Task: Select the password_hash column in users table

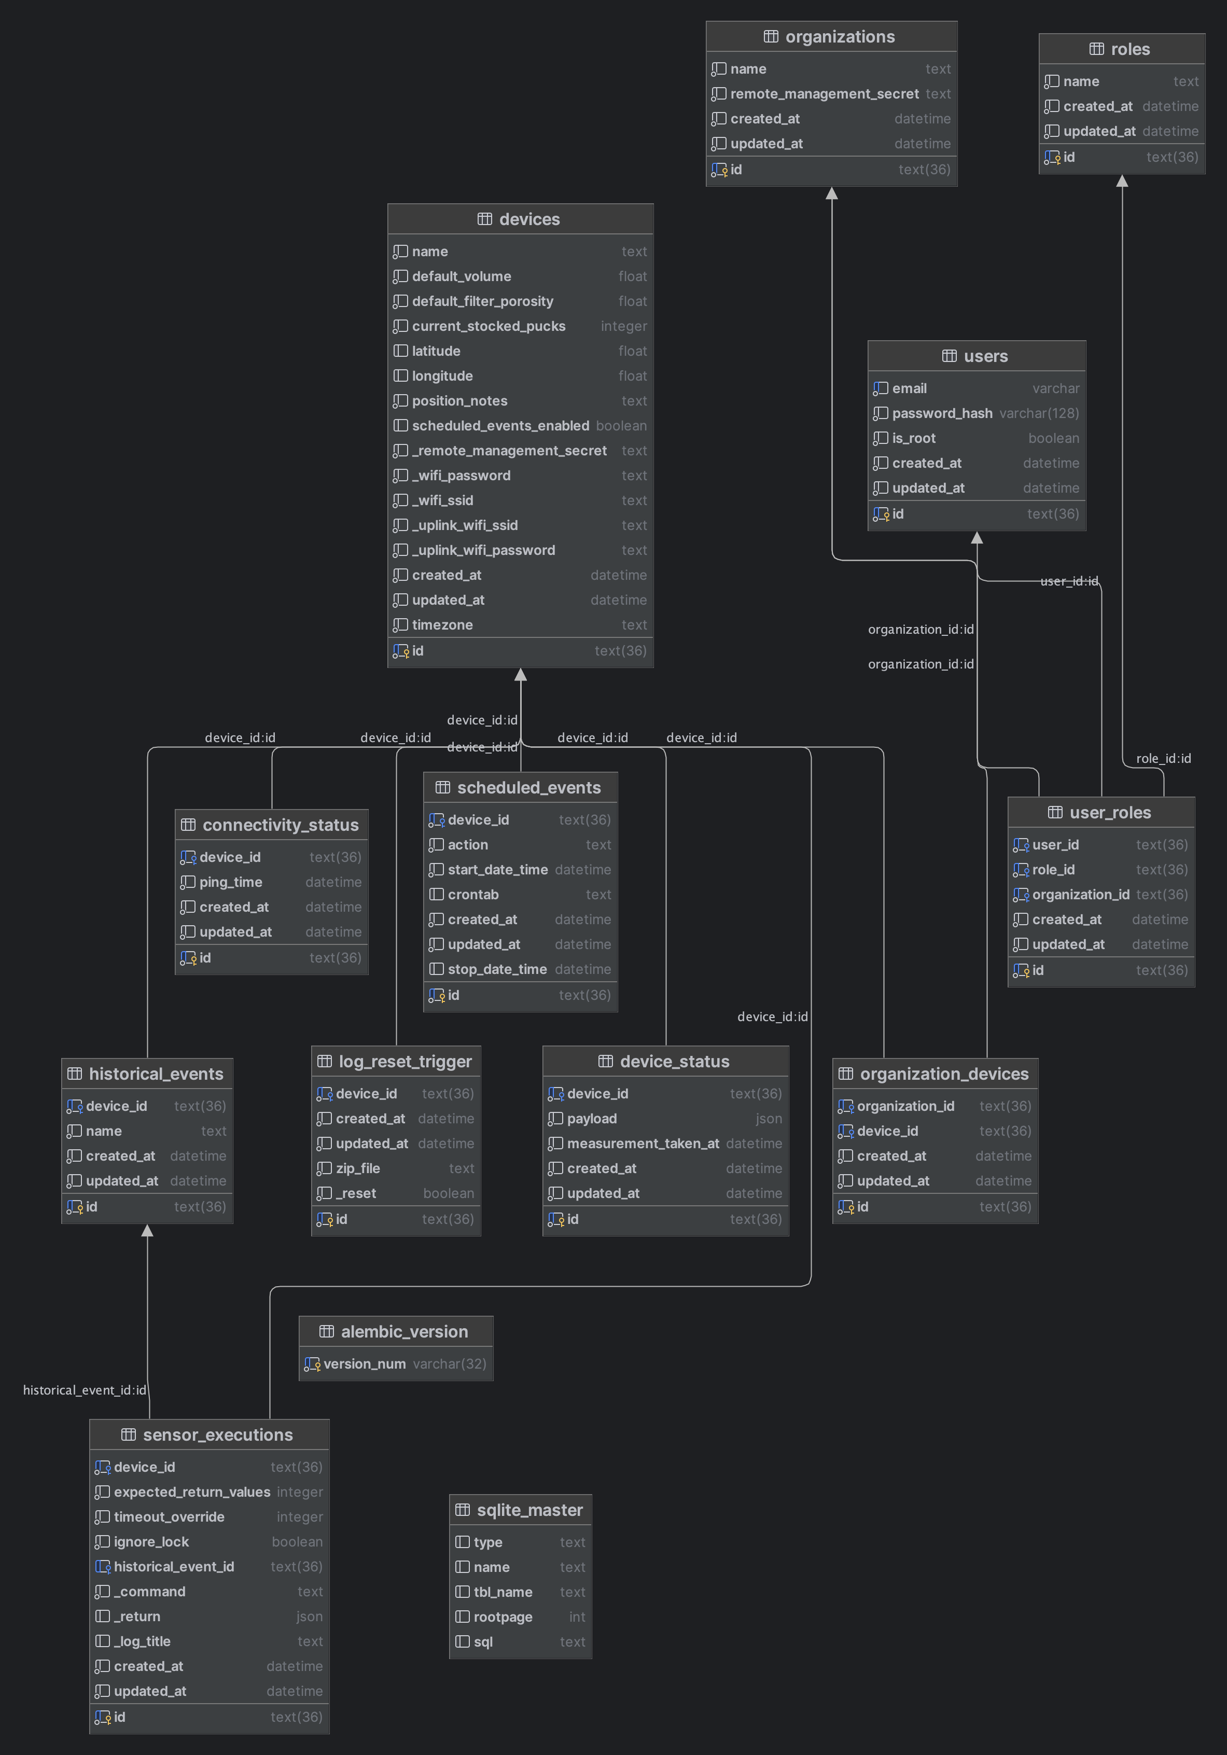Action: tap(942, 413)
